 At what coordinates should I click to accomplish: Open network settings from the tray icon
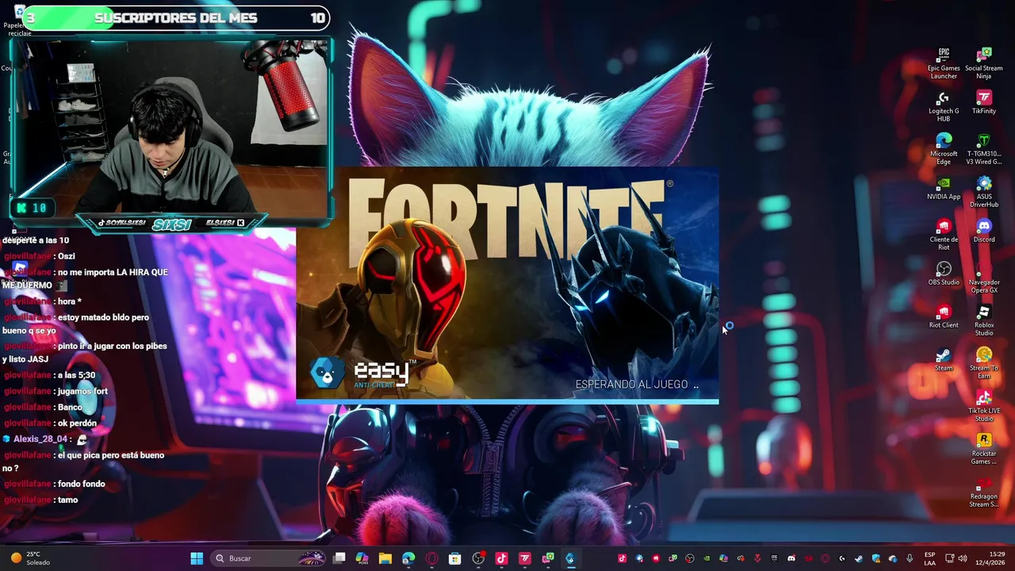(949, 558)
